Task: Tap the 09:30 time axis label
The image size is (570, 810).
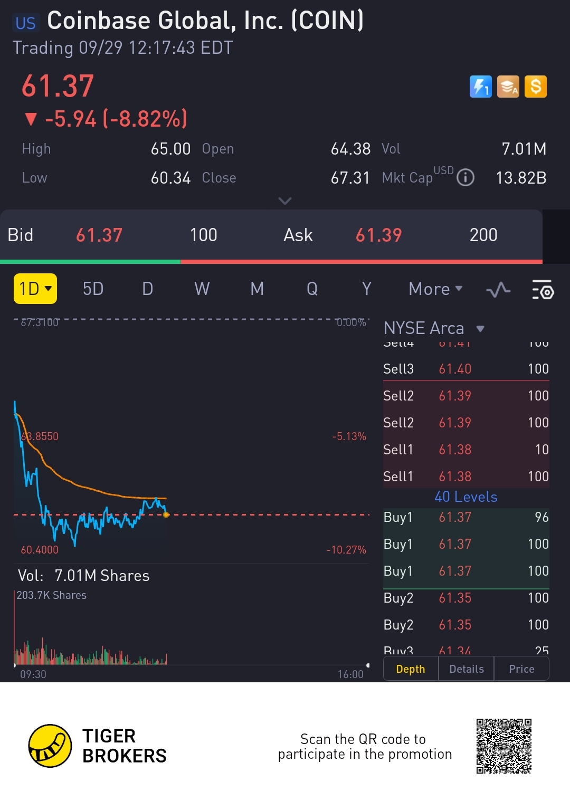Action: click(x=33, y=674)
